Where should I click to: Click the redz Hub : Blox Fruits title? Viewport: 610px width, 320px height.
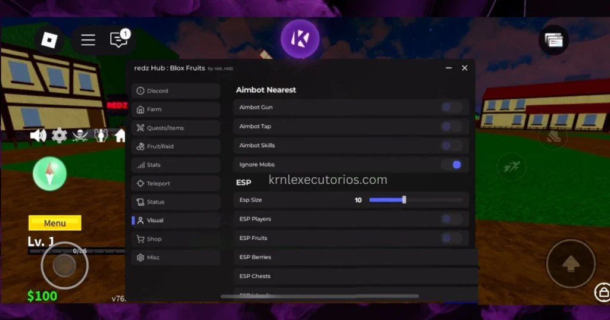(170, 68)
